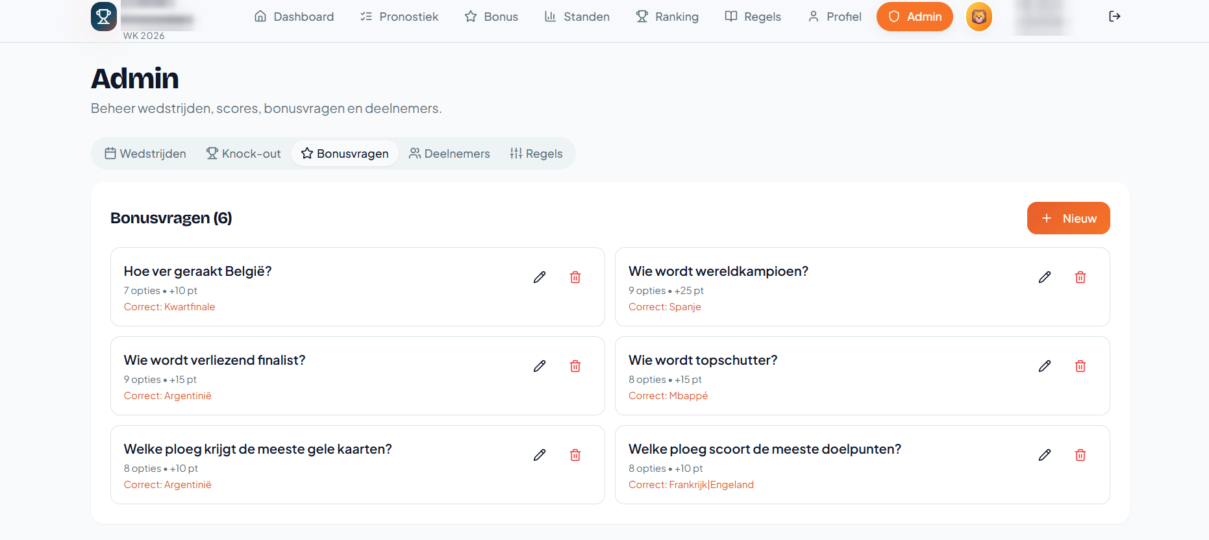
Task: Delete the meeste gele kaarten question
Action: [575, 455]
